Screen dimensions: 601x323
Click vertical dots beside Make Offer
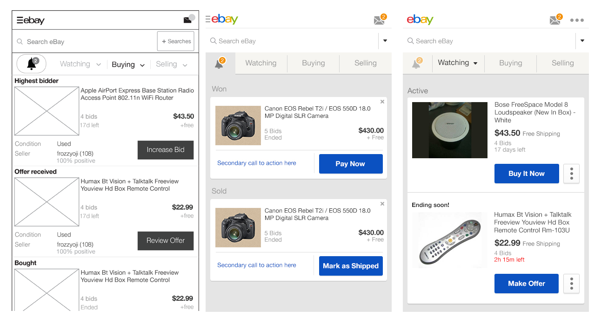click(x=571, y=284)
